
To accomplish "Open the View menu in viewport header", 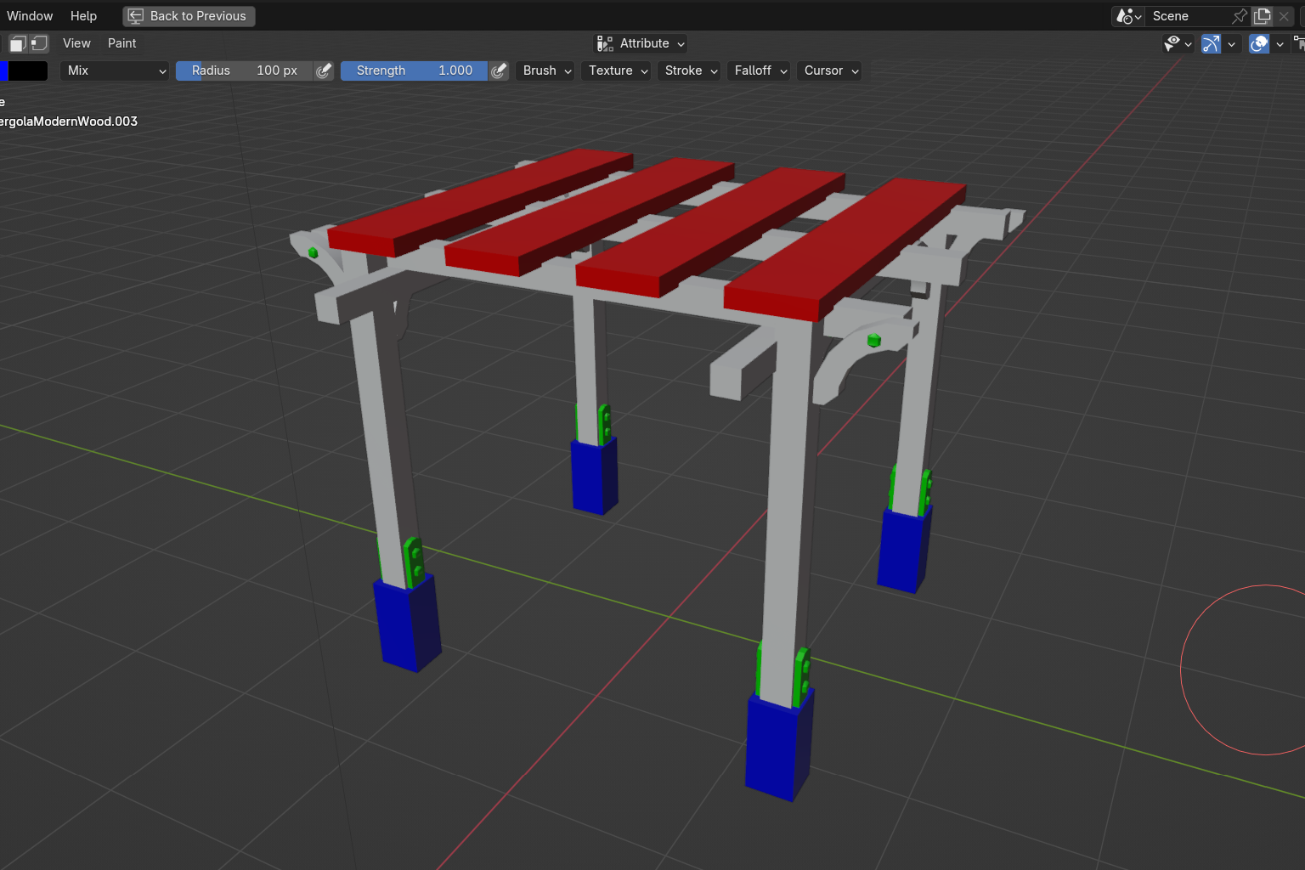I will [76, 43].
